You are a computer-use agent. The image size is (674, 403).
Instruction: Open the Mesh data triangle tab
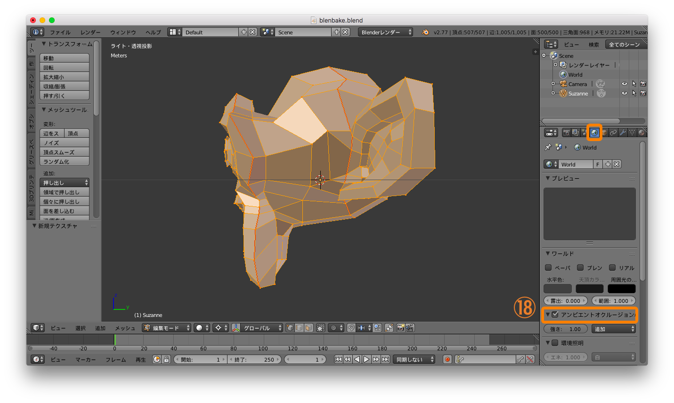point(632,133)
